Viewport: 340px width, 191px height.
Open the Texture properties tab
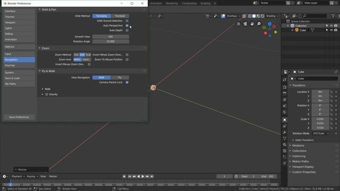tap(285, 151)
